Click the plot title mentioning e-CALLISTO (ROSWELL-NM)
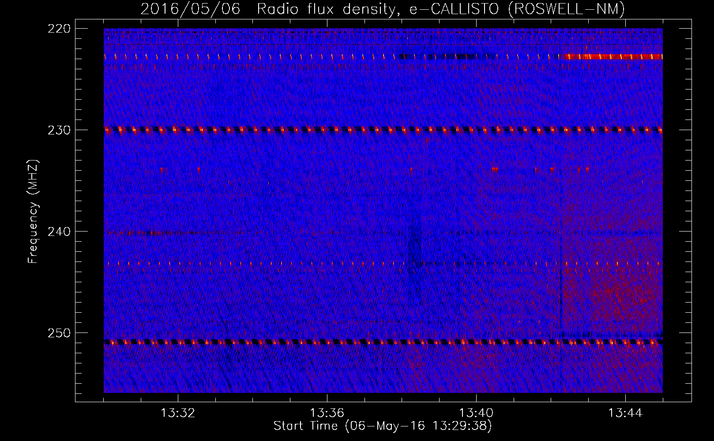The image size is (714, 441). 383,9
